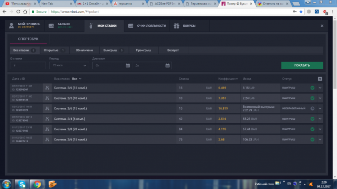Open the Период '72 часа' dropdown

pos(69,65)
